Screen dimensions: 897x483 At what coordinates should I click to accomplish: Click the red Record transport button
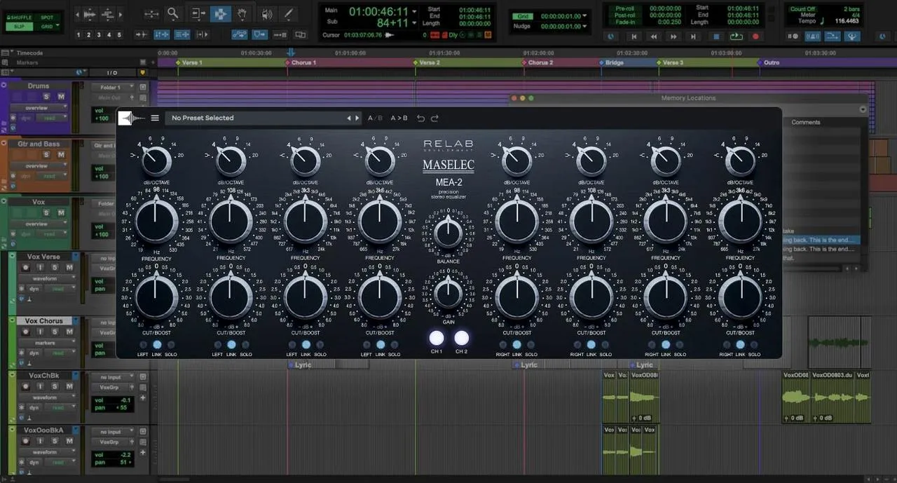(x=755, y=36)
